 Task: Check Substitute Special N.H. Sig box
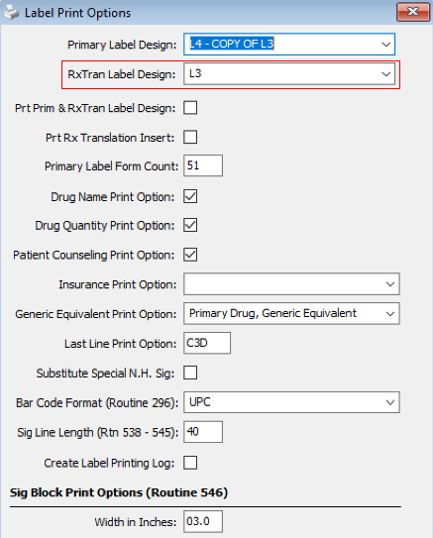pos(190,373)
